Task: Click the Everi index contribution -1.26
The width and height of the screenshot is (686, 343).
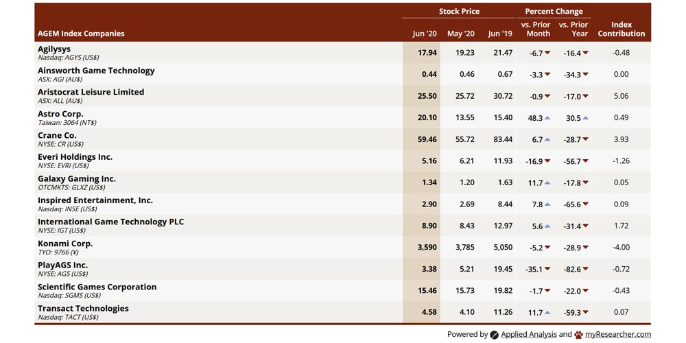Action: pyautogui.click(x=622, y=161)
